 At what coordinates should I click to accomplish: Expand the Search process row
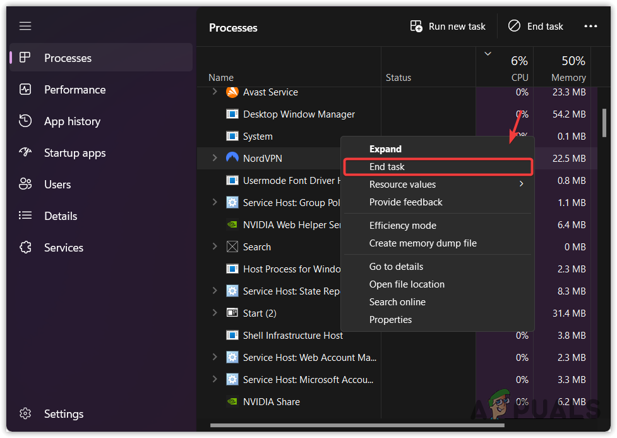[215, 246]
